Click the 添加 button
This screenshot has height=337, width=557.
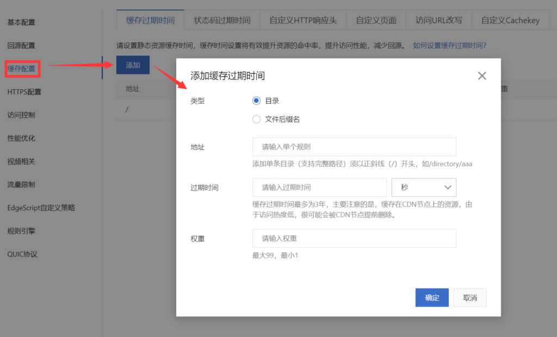(133, 65)
